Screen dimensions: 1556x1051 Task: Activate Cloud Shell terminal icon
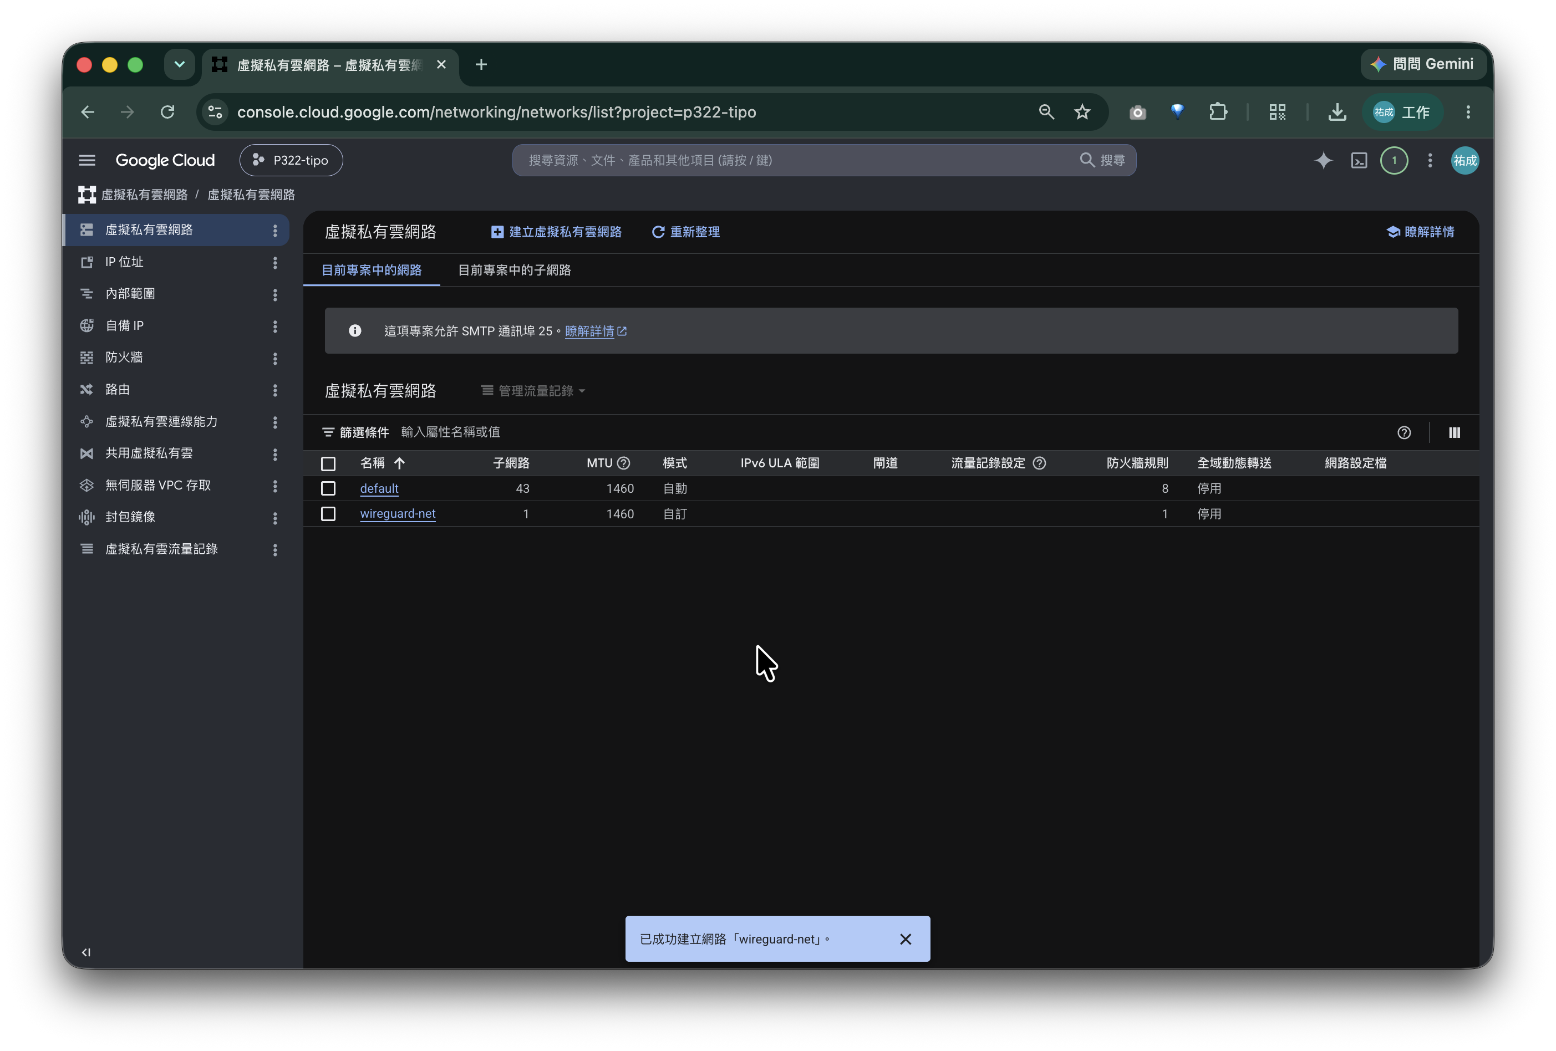pos(1359,161)
